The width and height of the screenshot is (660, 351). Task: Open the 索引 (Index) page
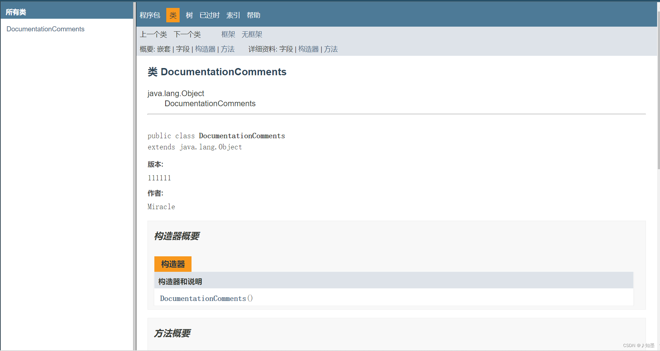click(x=233, y=15)
